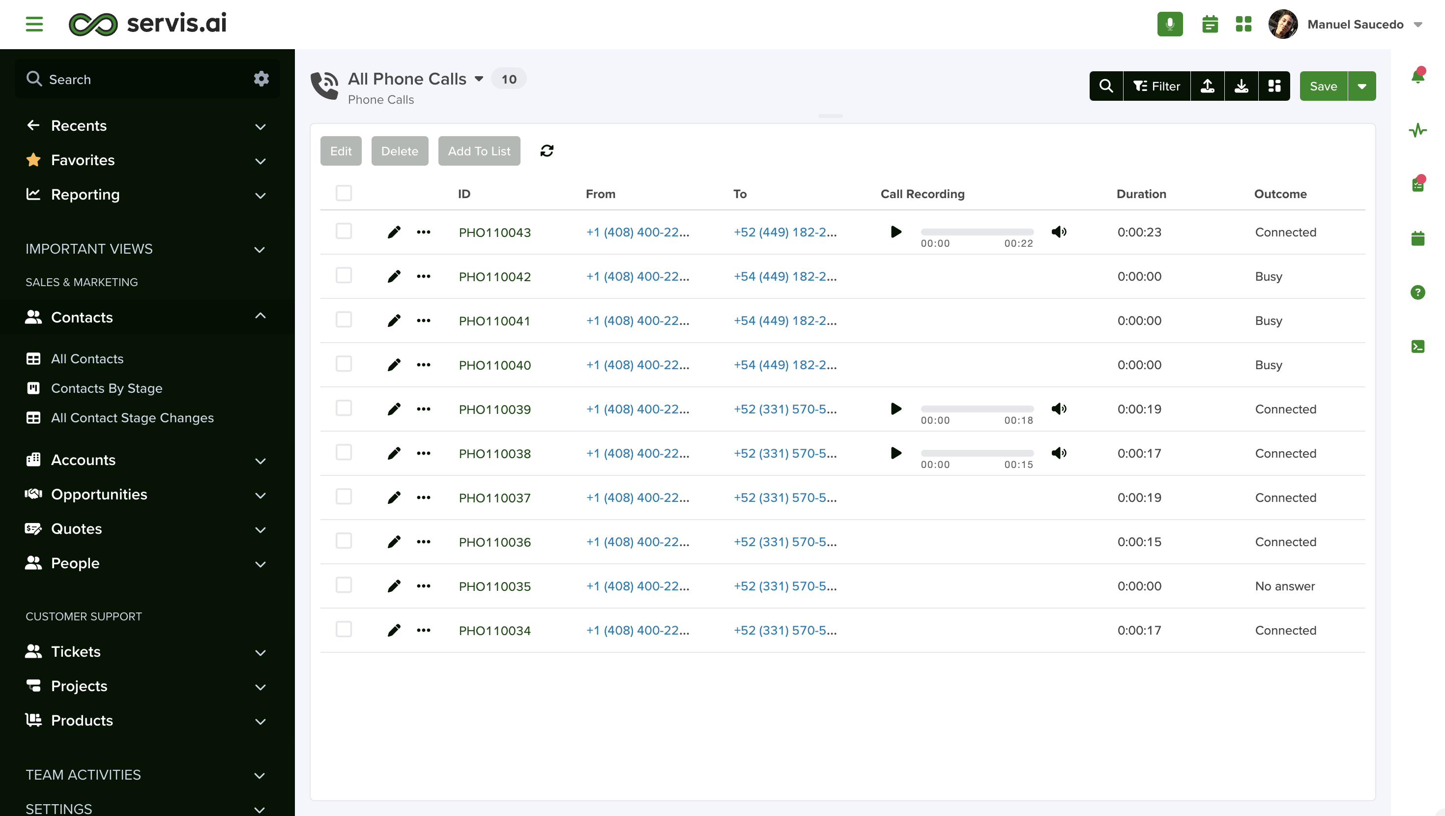This screenshot has height=816, width=1445.
Task: Mute volume for PHO110043 recording
Action: pyautogui.click(x=1059, y=232)
